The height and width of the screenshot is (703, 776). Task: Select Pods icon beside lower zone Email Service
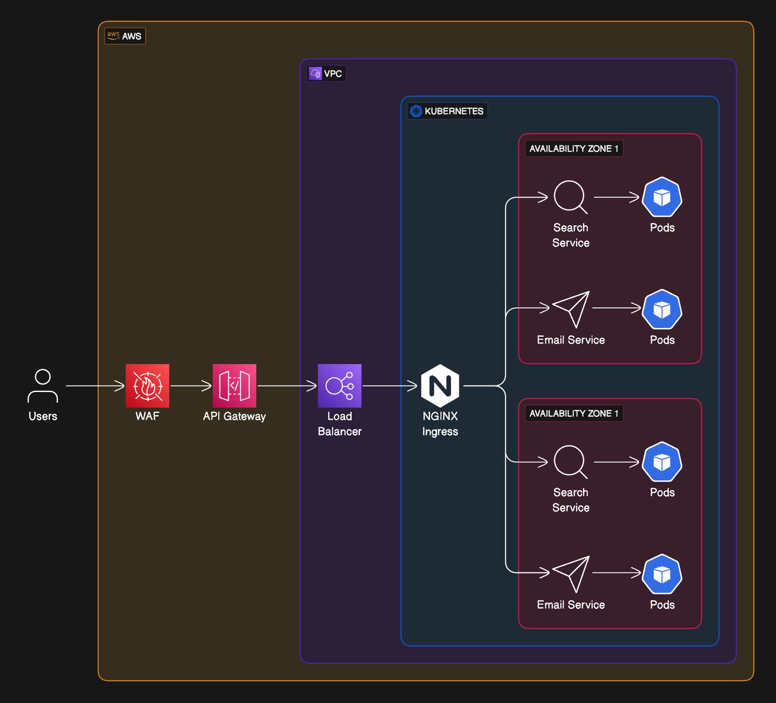(x=662, y=574)
